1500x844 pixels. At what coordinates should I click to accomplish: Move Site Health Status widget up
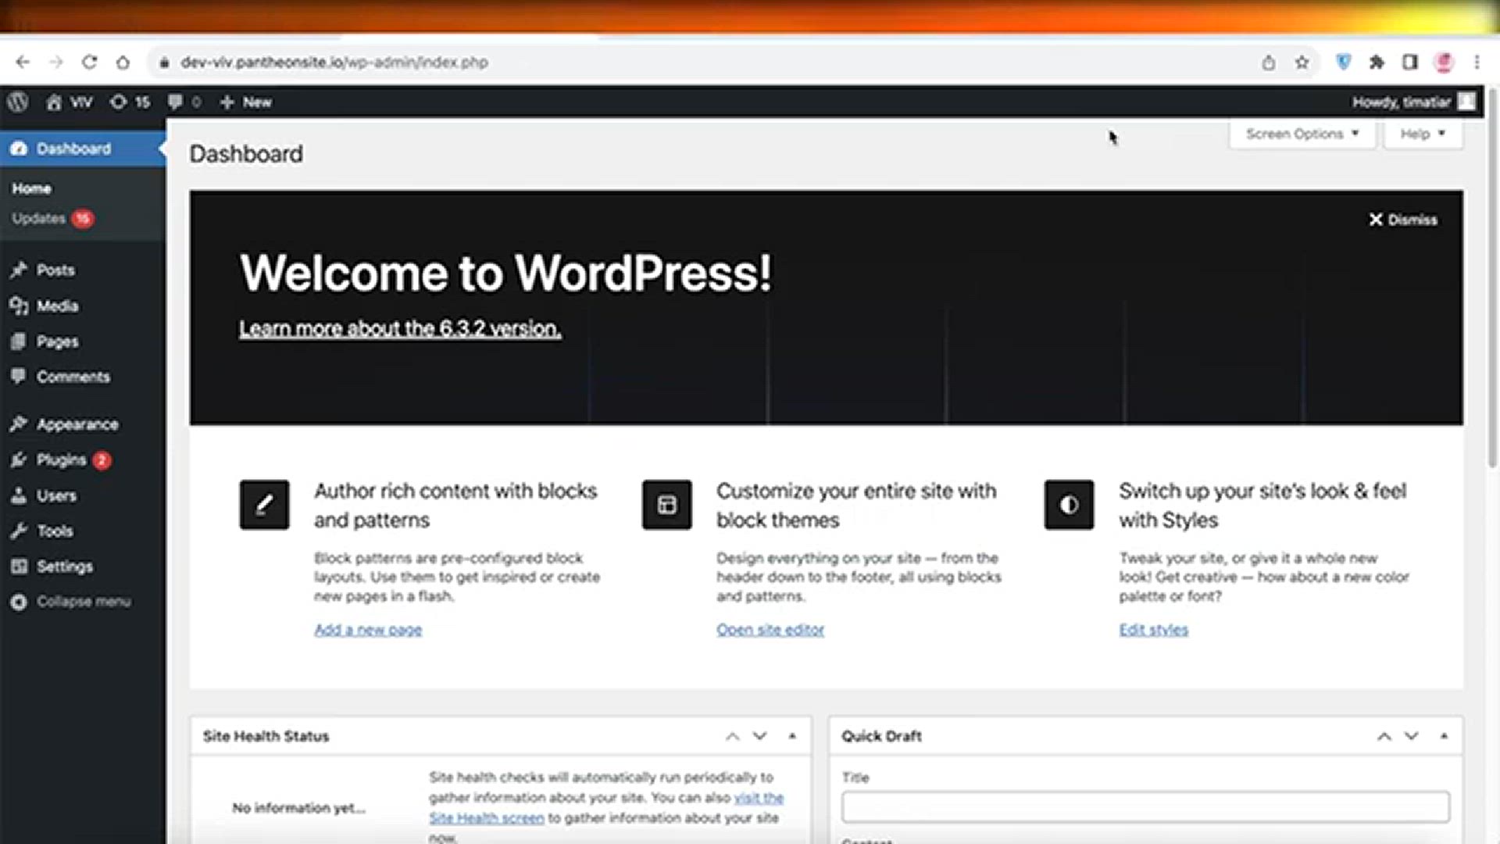732,736
